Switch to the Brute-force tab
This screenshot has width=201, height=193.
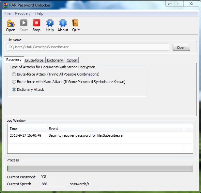34,60
